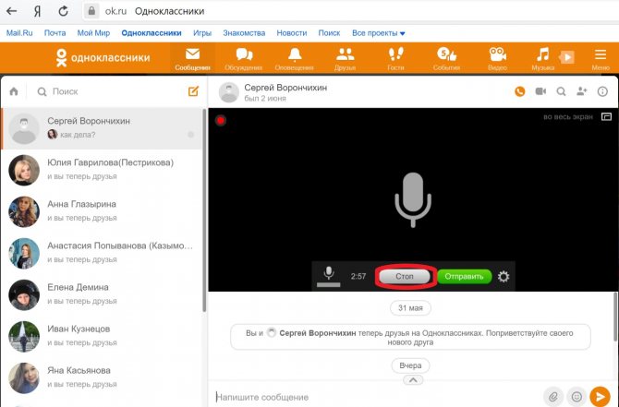Viewport: 619px width, 407px height.
Task: Compose new message with pencil icon
Action: pos(193,91)
